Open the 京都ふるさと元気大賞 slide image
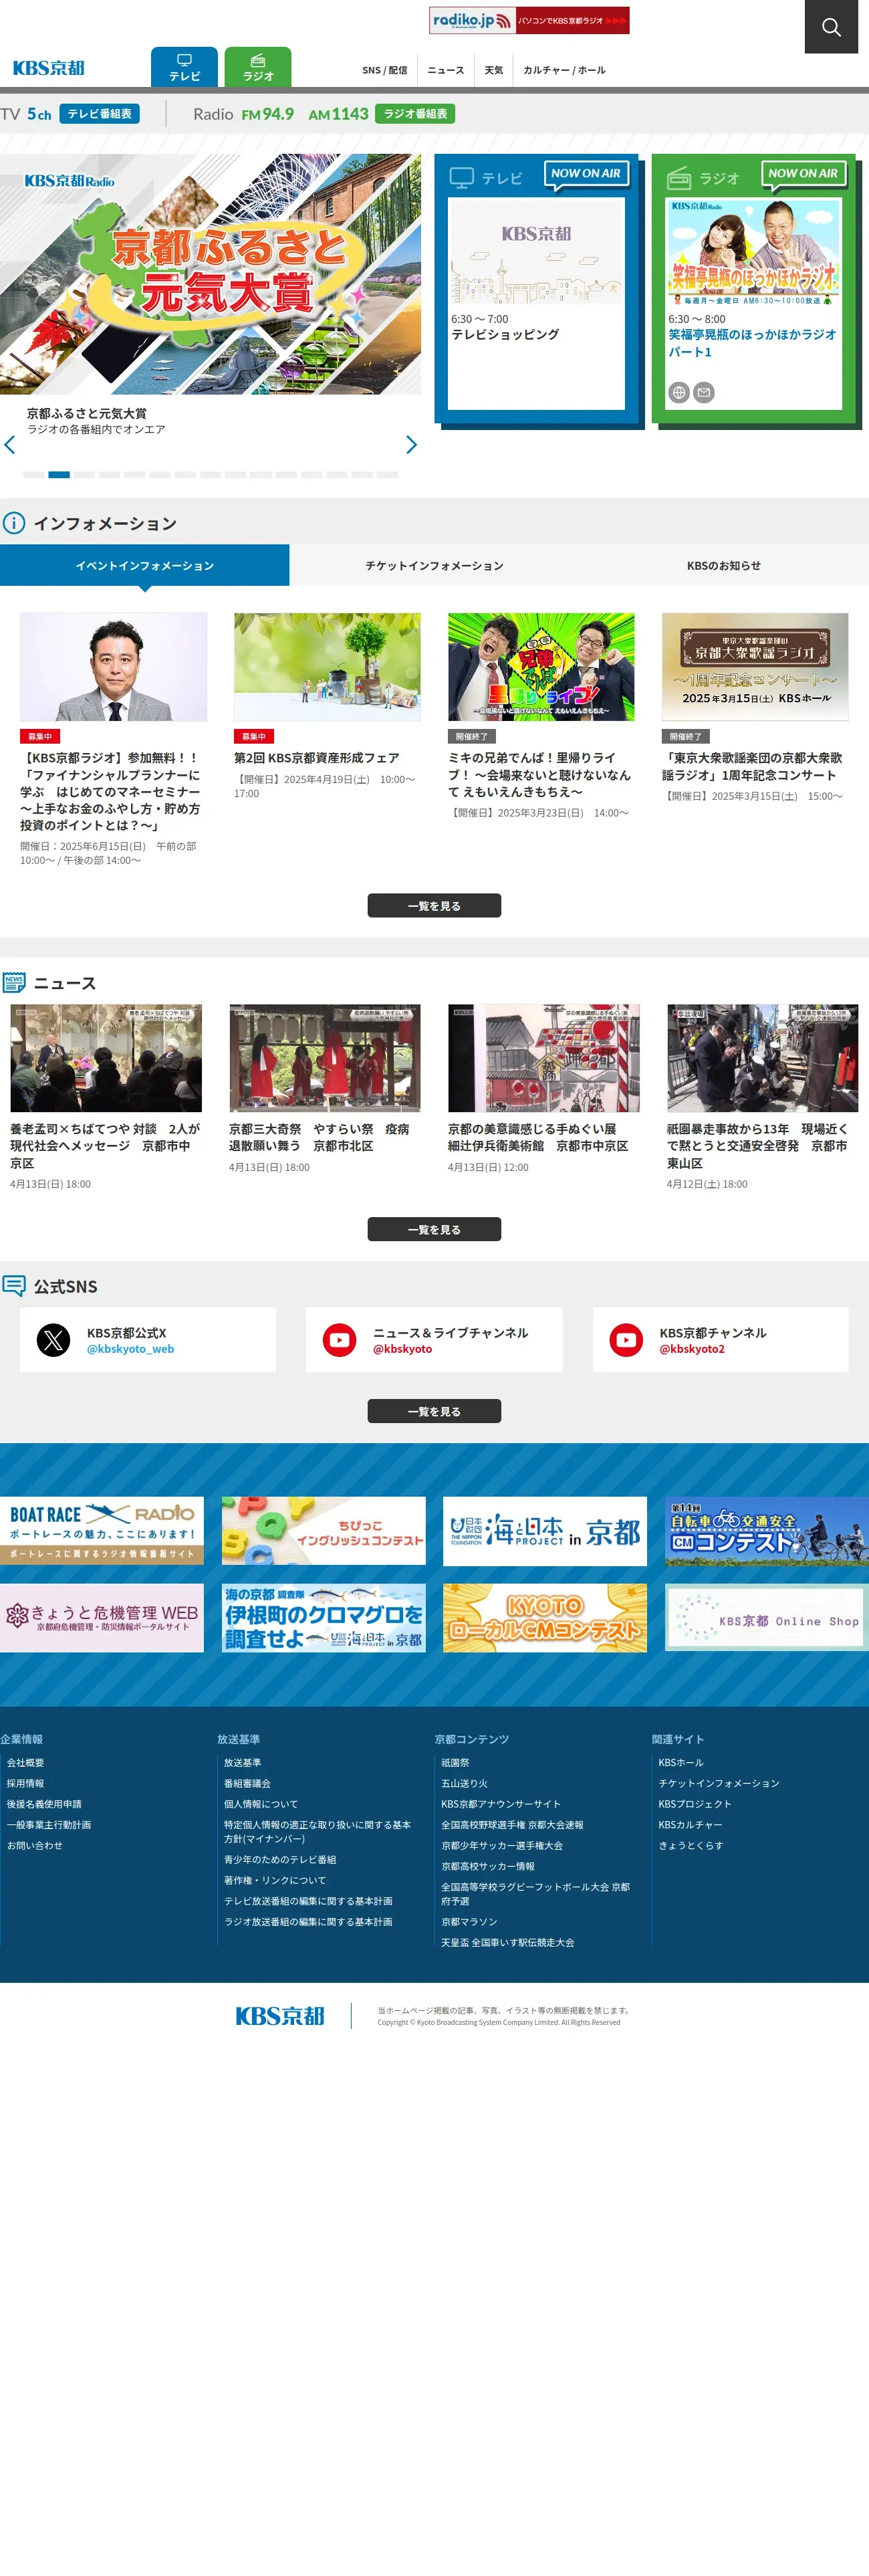This screenshot has height=2576, width=869. (210, 274)
